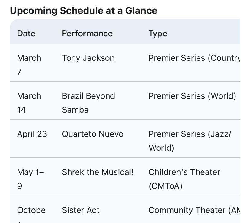Click the 'Date' column header
Viewport: 243px width, 223px height.
point(26,33)
